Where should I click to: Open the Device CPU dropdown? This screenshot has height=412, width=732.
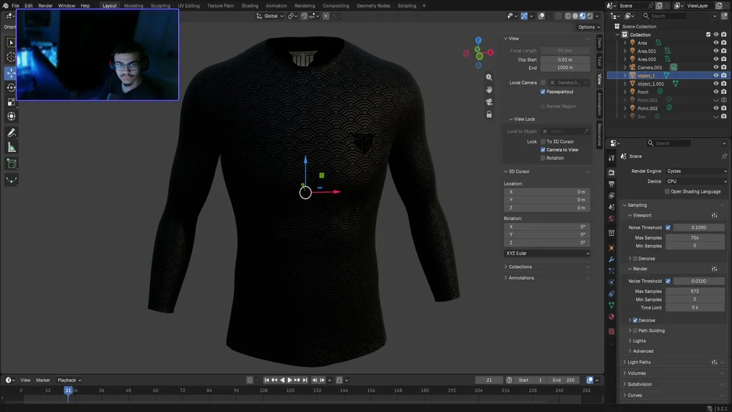point(697,181)
